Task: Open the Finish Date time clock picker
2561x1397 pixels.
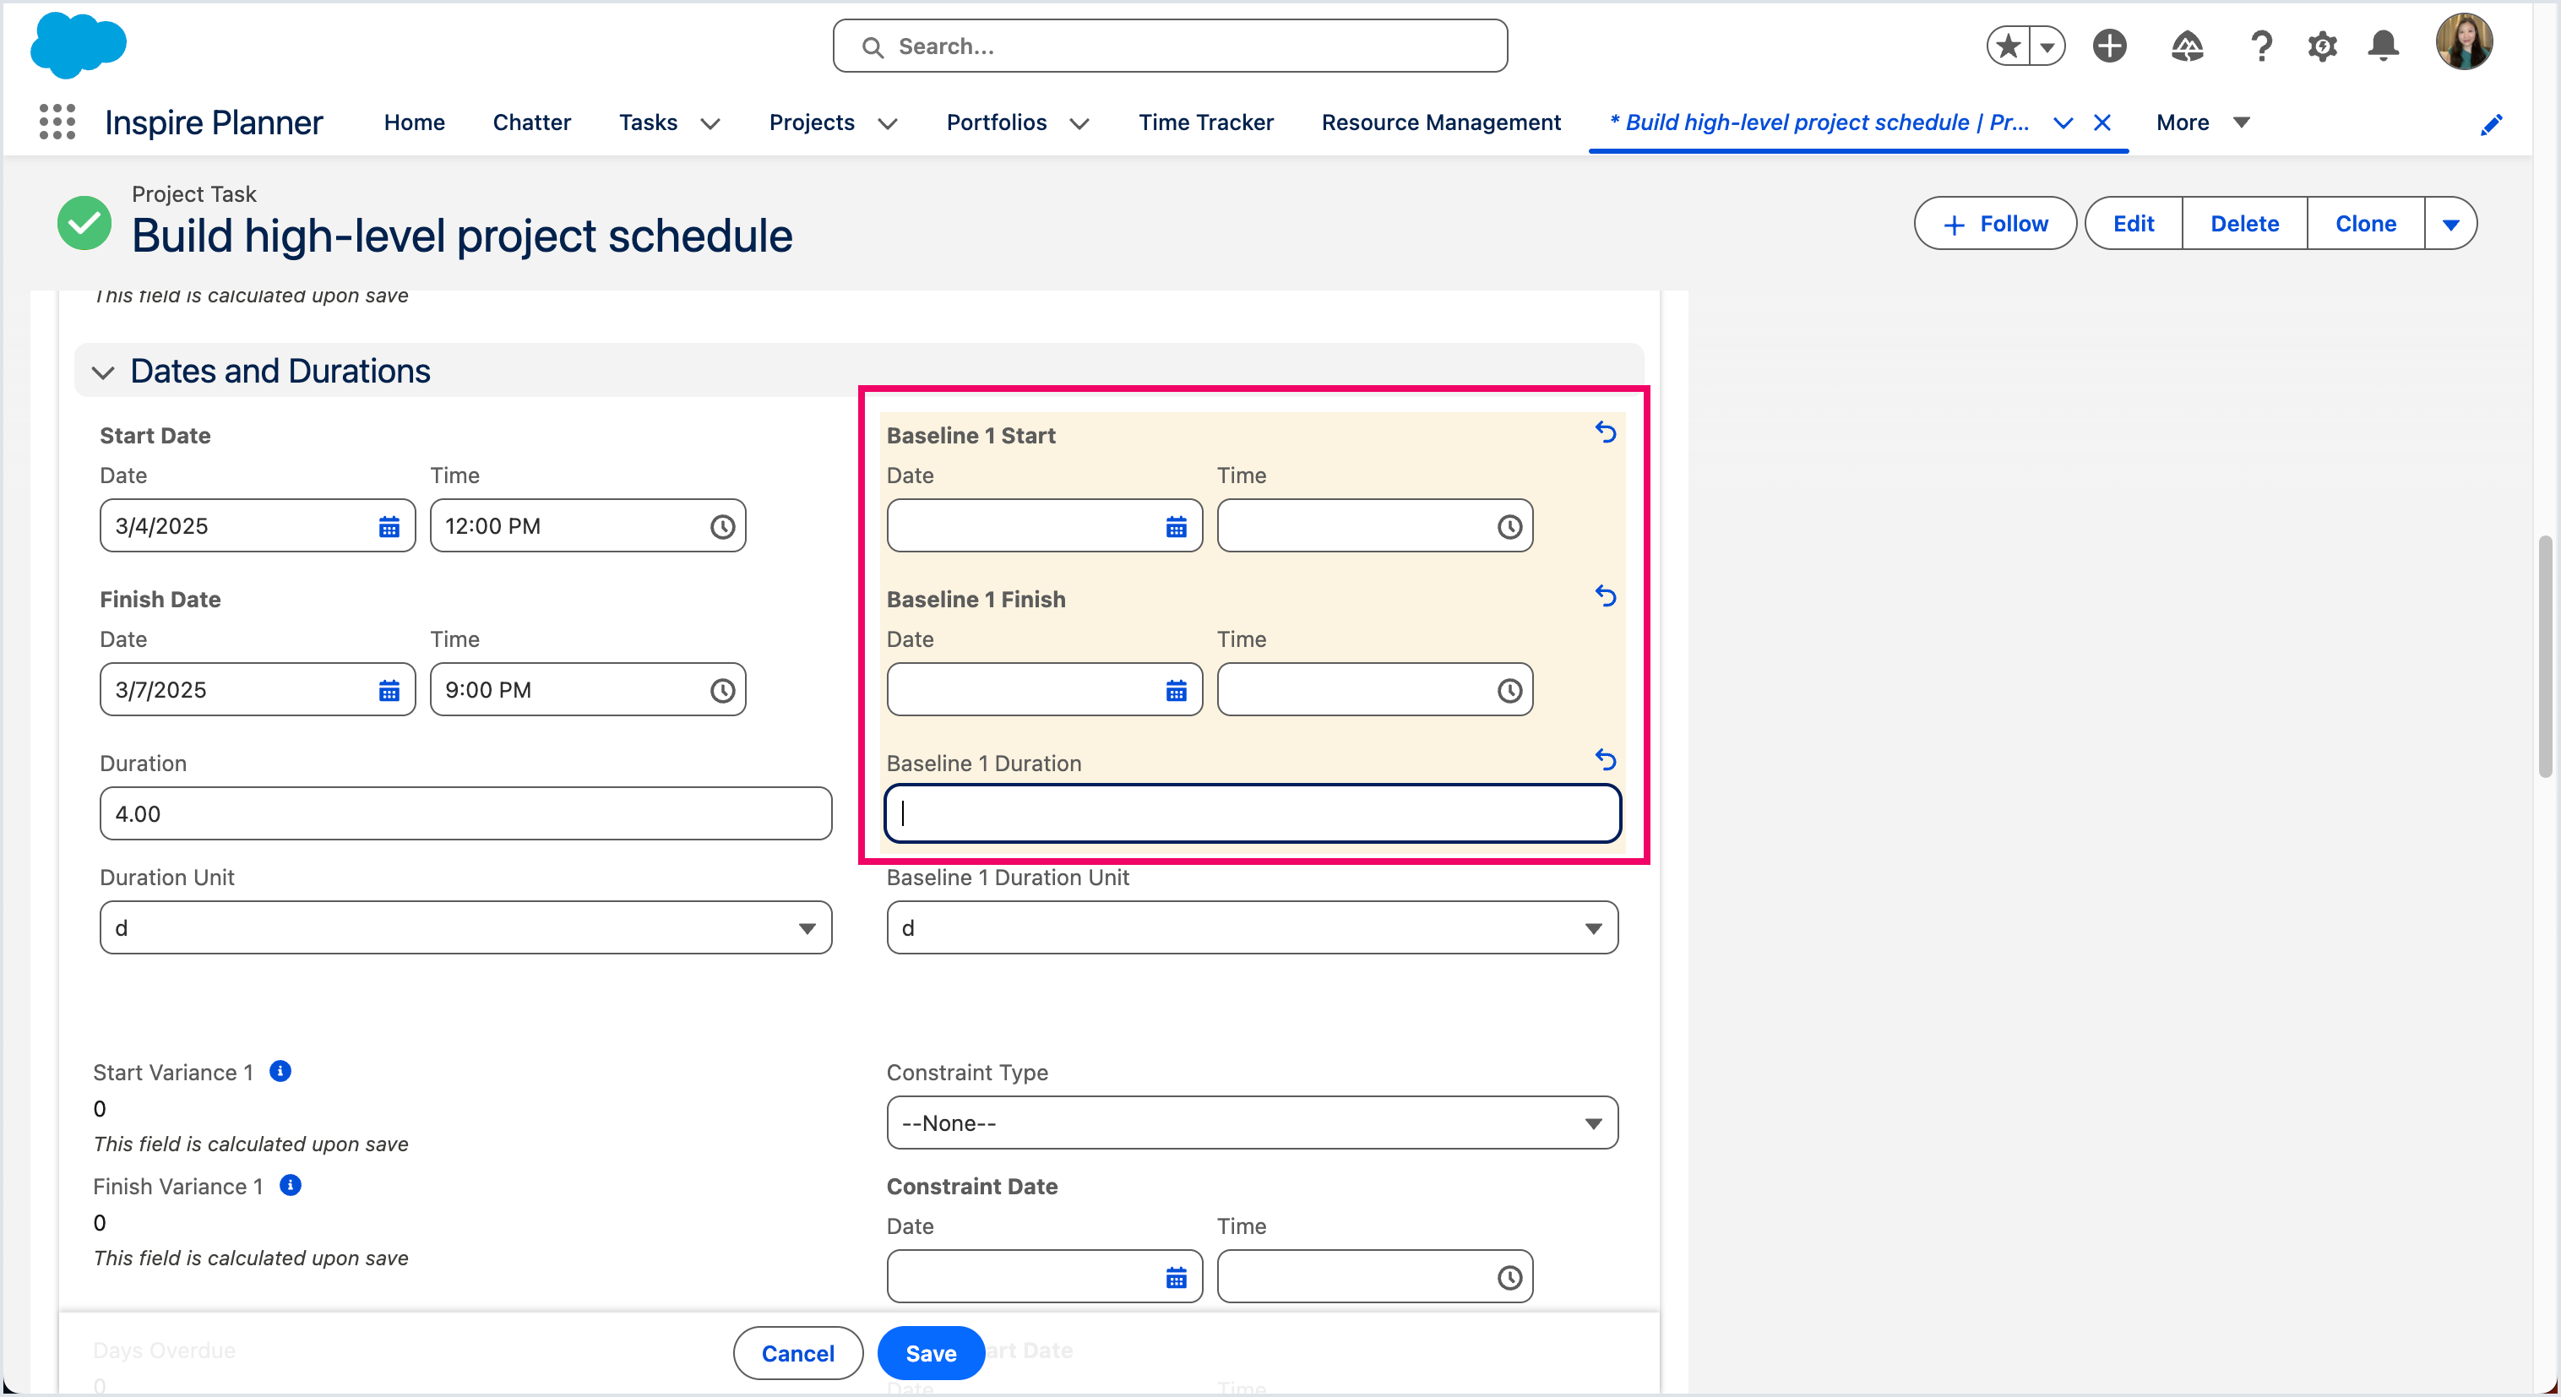Action: click(723, 691)
